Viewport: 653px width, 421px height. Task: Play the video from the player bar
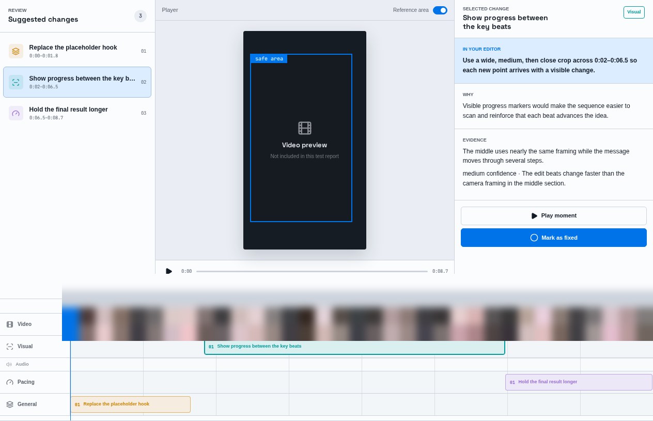click(x=168, y=271)
